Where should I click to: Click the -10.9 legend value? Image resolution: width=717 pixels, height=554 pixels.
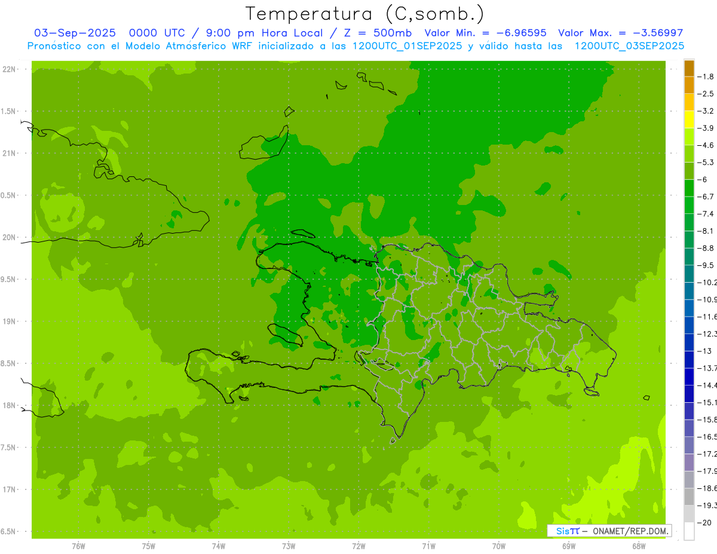[707, 299]
